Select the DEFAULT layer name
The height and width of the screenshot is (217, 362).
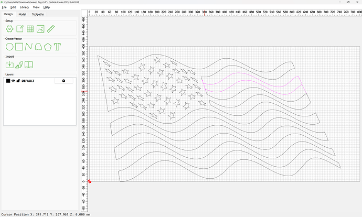click(28, 81)
